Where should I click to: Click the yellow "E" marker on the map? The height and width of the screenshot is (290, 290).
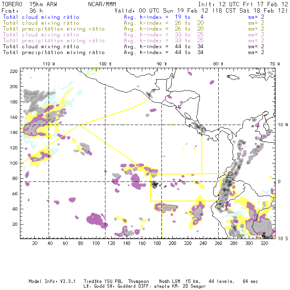(171, 125)
